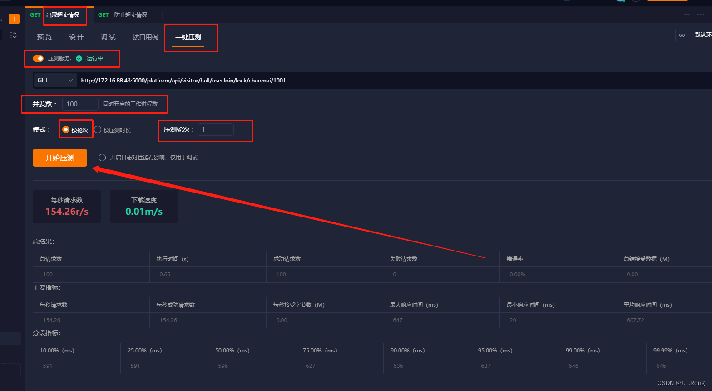712x391 pixels.
Task: Click the 错误率 value 0.00%
Action: [517, 275]
